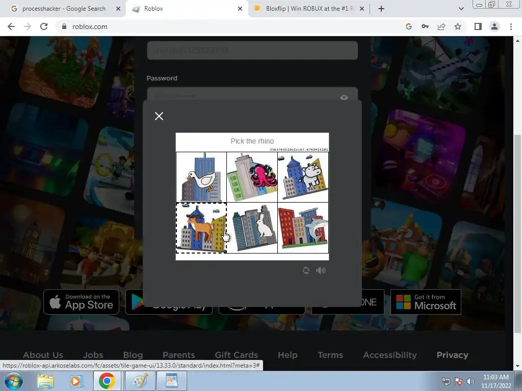522x391 pixels.
Task: Pick the goose tile
Action: click(201, 177)
